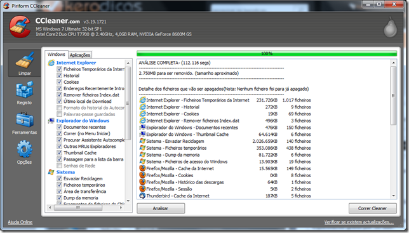
Task: Toggle Área de transferência checkbox
Action: 60,191
